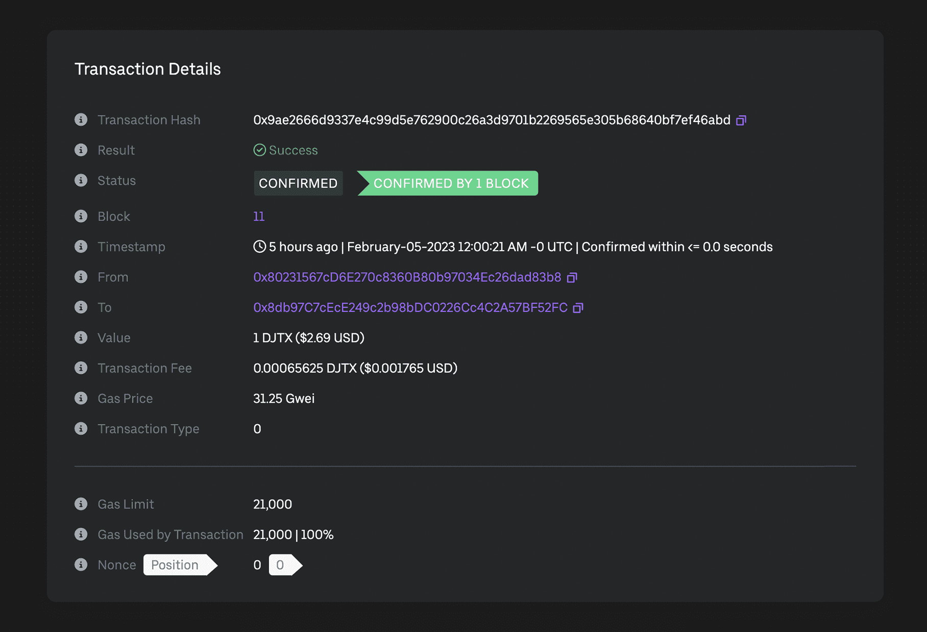The height and width of the screenshot is (632, 927).
Task: Open the To address 0x8db97C7c link
Action: click(x=410, y=307)
